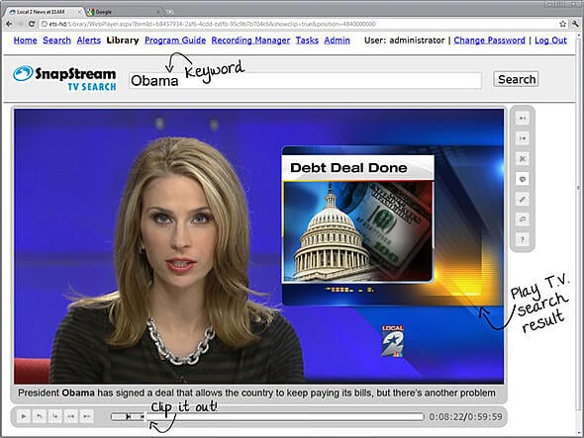Viewport: 584px width, 438px height.
Task: Play the video with the play button
Action: pos(24,416)
